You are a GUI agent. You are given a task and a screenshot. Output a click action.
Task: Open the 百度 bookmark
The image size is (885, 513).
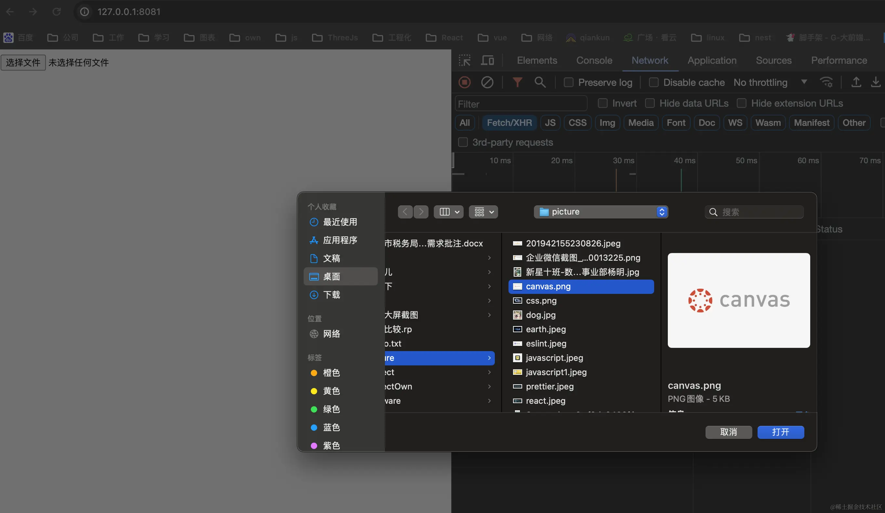tap(18, 38)
